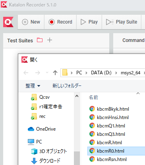The height and width of the screenshot is (165, 145).
Task: Open recent locations dropdown chevron
Action: point(47,73)
